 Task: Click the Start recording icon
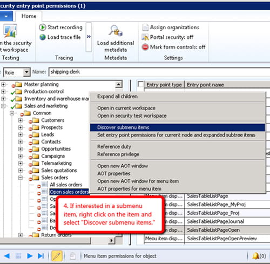43,28
